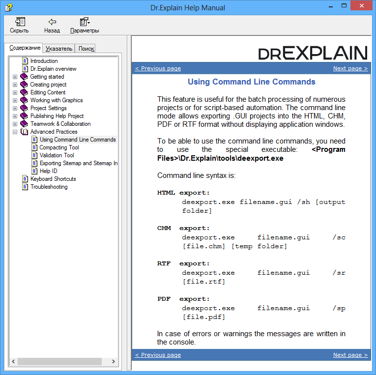The image size is (376, 375).
Task: Open the Exporting Sitemap and Sitemap topic
Action: point(79,163)
